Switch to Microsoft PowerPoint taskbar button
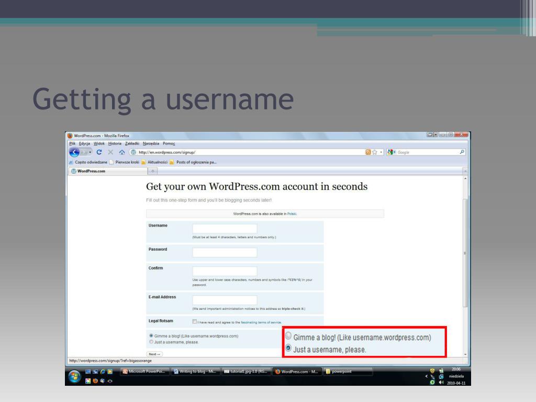The height and width of the screenshot is (402, 536). pyautogui.click(x=146, y=372)
